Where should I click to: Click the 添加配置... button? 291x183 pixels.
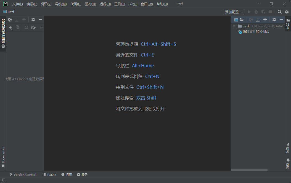point(233,12)
